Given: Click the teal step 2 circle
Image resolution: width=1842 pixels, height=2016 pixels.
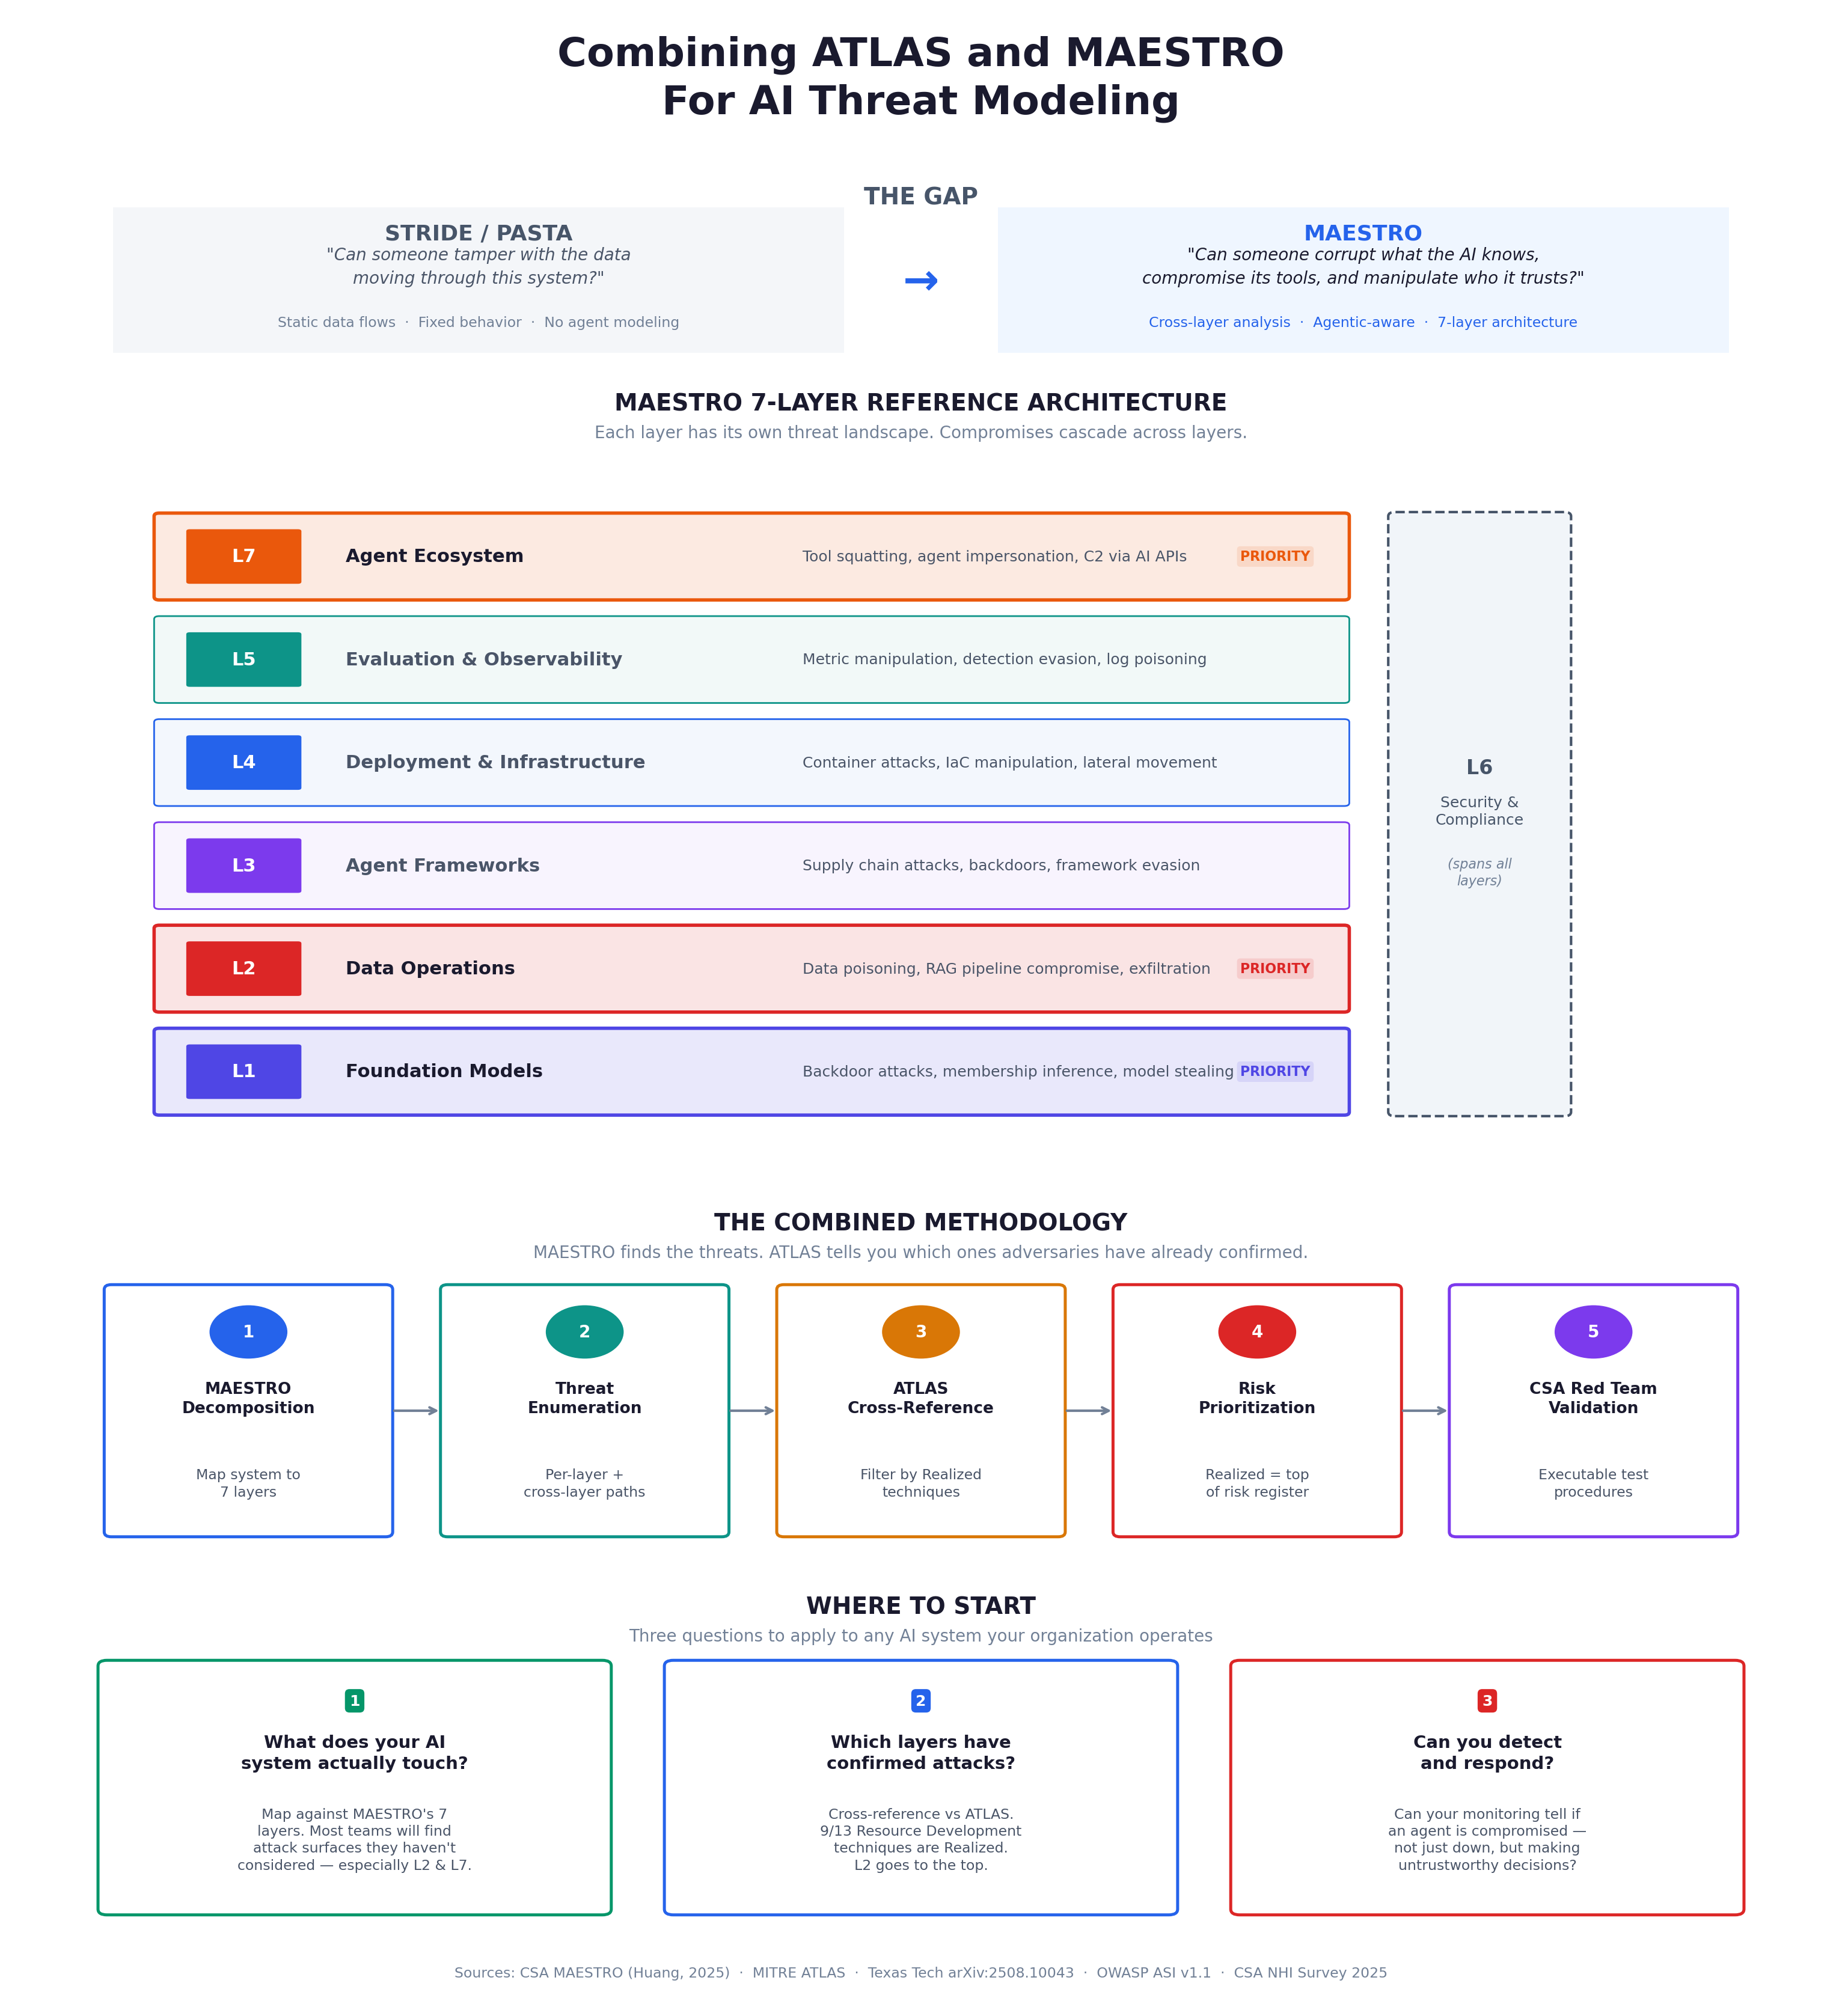Looking at the screenshot, I should point(584,1331).
